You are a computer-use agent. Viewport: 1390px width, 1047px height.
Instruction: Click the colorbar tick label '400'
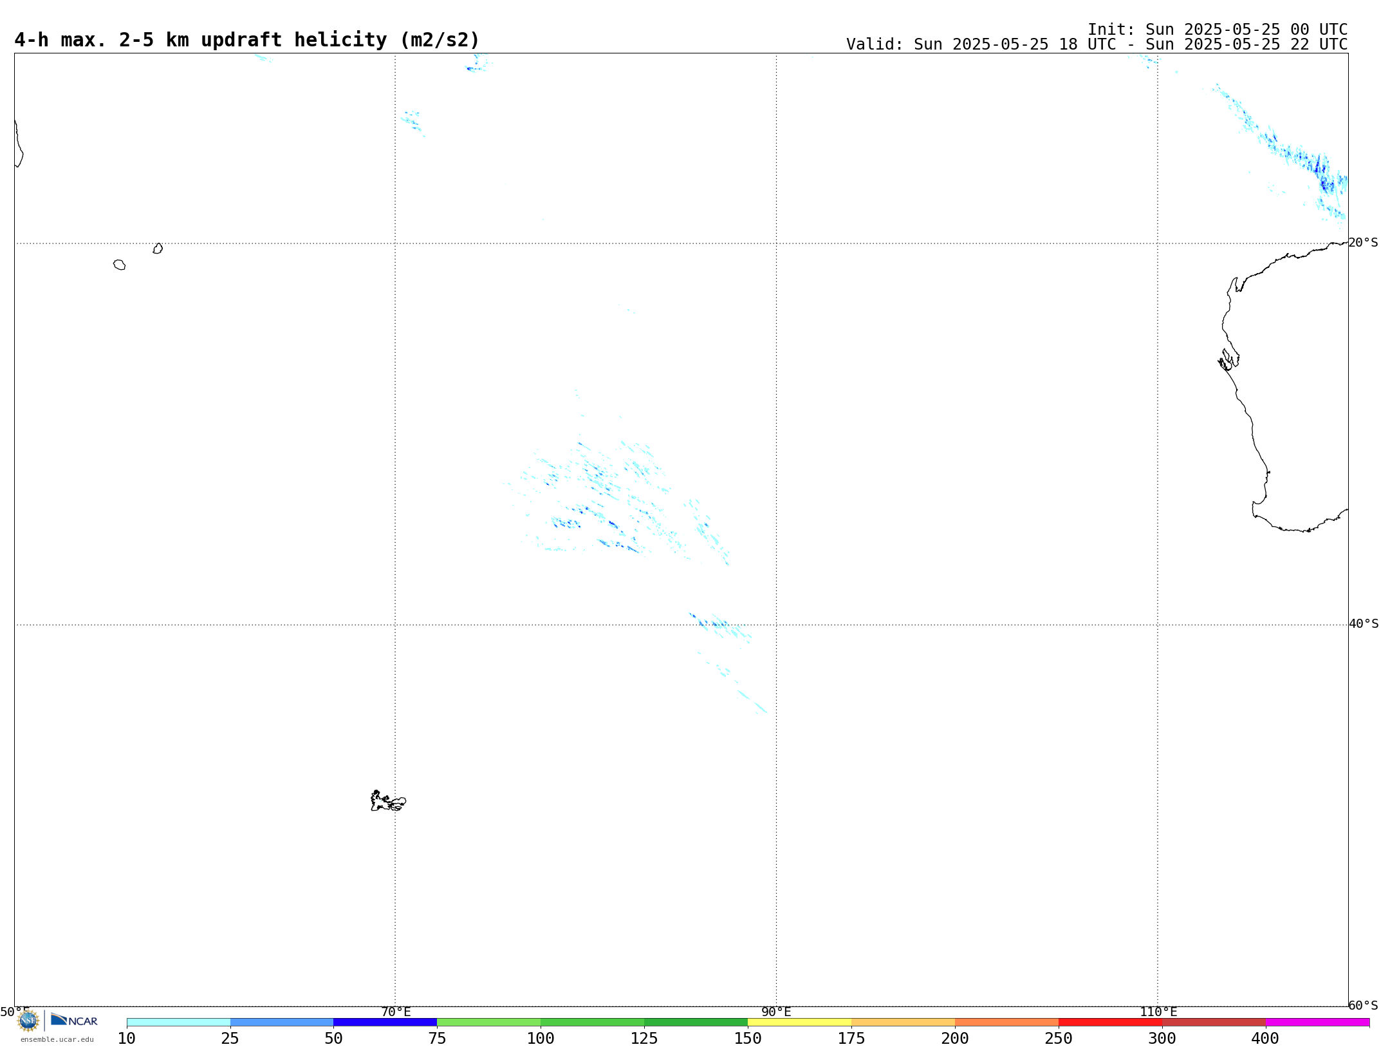[x=1265, y=1039]
